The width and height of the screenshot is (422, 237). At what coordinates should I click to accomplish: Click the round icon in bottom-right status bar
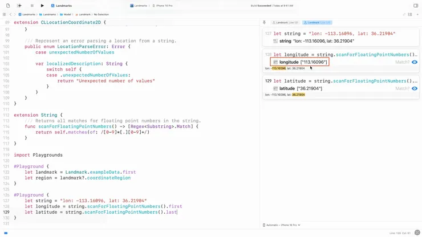click(x=417, y=232)
